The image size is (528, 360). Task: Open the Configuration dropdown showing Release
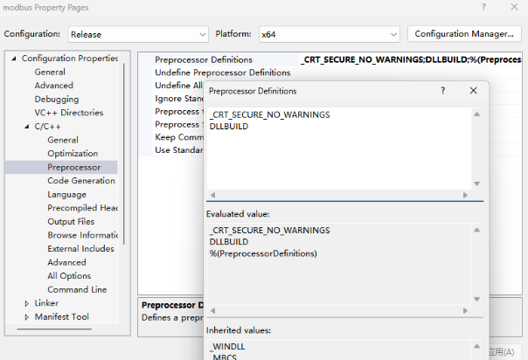(x=138, y=34)
